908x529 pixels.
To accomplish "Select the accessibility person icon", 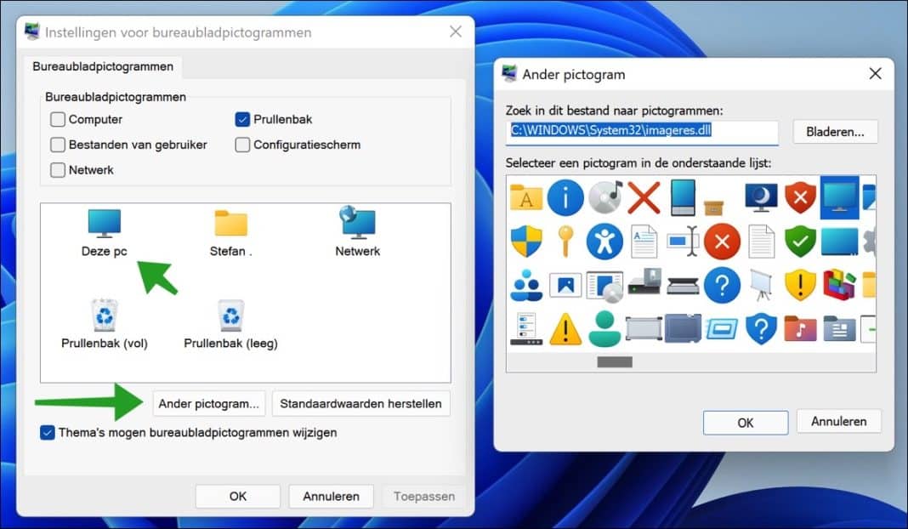I will click(x=606, y=241).
